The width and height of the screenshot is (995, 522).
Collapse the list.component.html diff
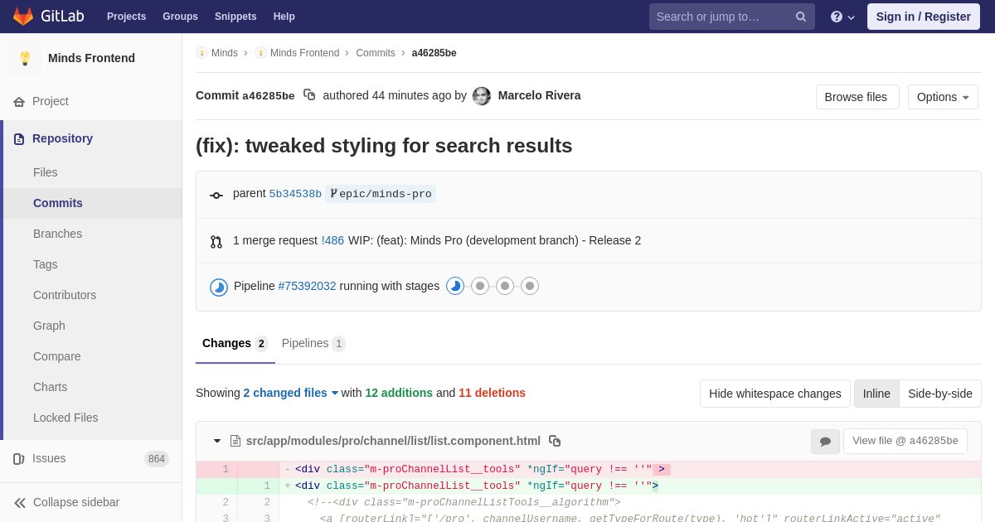click(x=217, y=441)
